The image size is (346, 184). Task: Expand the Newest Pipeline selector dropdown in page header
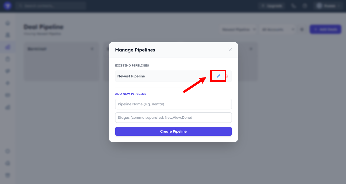point(238,30)
